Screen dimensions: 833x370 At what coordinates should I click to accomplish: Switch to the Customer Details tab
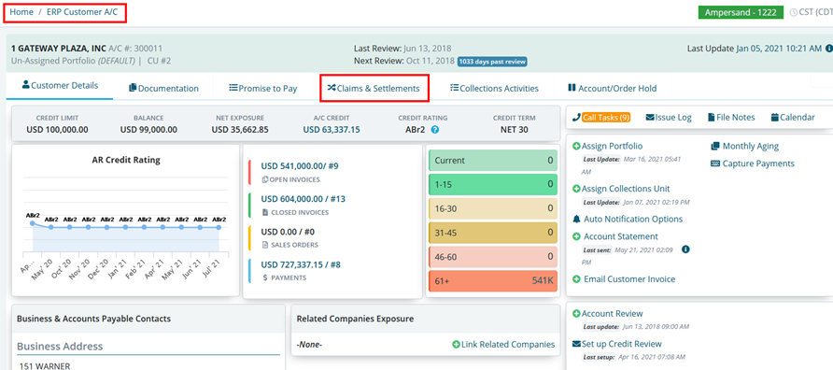click(x=60, y=86)
